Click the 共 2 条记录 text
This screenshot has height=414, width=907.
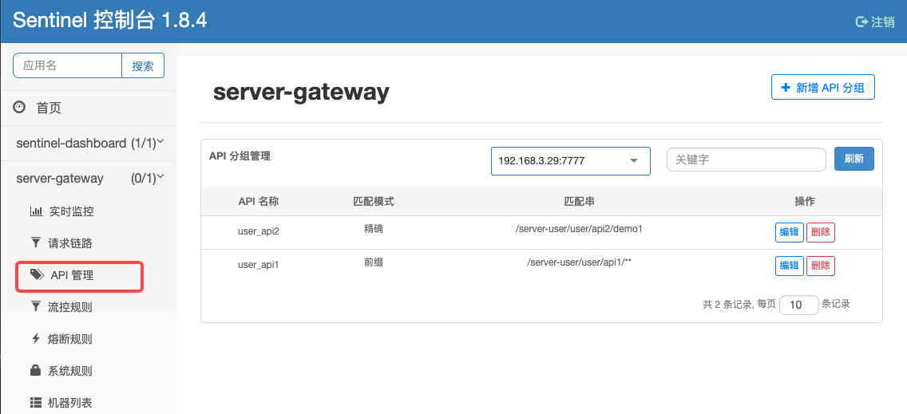(x=727, y=305)
